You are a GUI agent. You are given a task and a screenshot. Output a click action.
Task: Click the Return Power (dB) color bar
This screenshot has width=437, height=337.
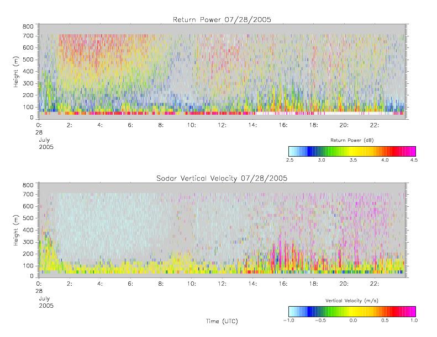[352, 151]
